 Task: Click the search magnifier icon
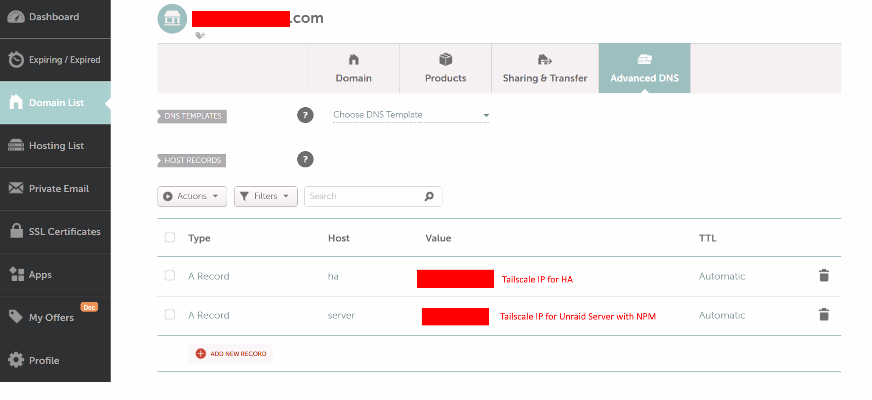(429, 197)
